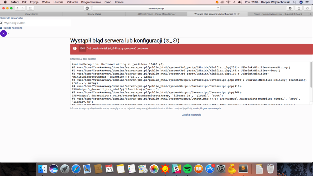Open the Programowanie menu
Image resolution: width=313 pixels, height=176 pixels.
point(91,2)
